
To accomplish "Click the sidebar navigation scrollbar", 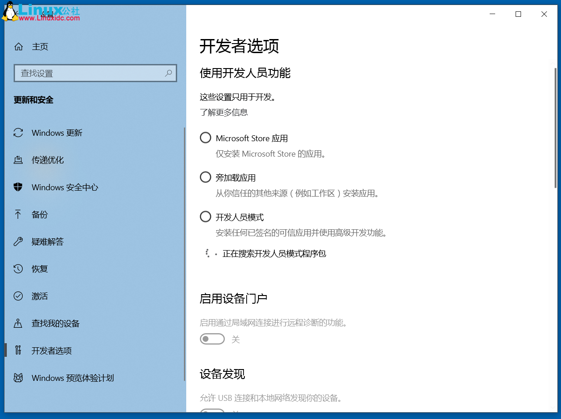I will coord(184,254).
